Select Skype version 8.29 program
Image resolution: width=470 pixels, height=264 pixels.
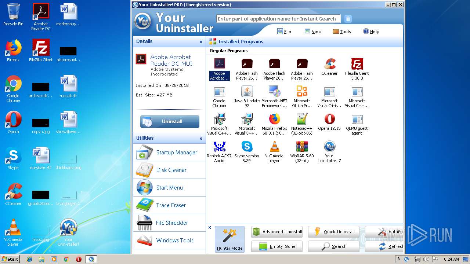[x=247, y=151]
